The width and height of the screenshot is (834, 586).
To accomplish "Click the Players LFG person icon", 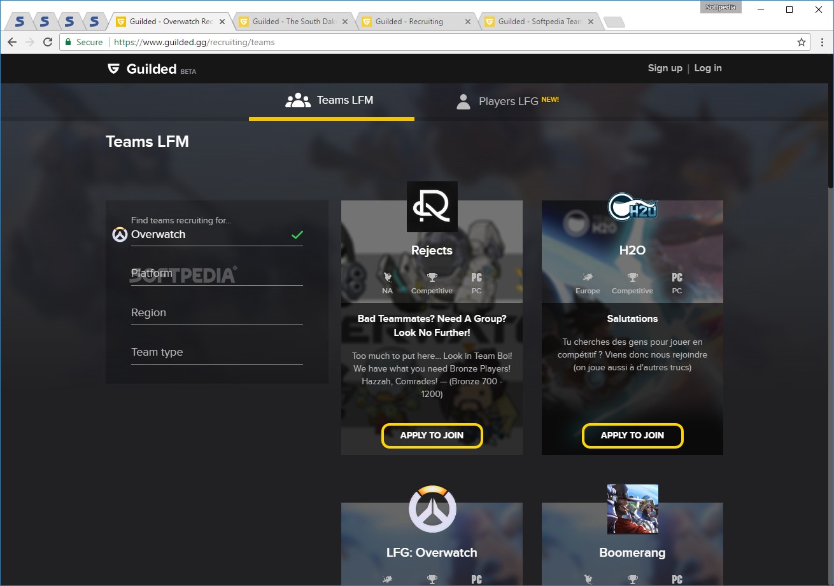I will [463, 101].
